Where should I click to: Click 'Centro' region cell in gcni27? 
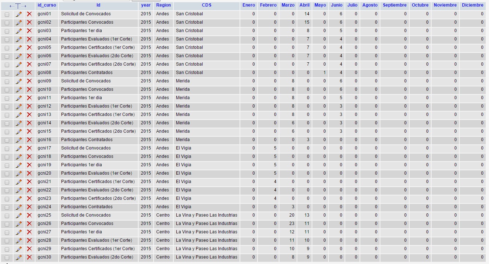pyautogui.click(x=163, y=232)
